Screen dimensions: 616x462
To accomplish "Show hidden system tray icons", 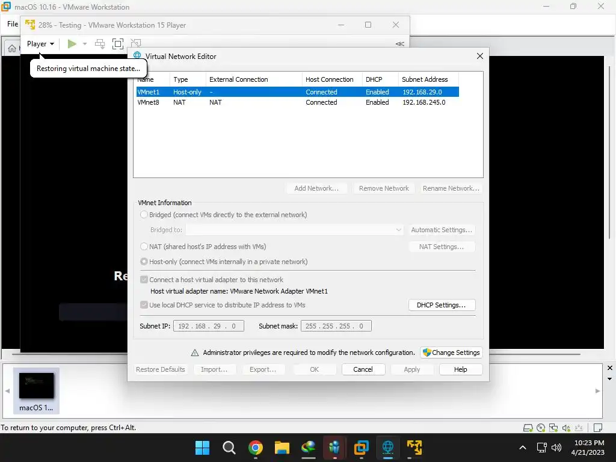I will (x=523, y=448).
